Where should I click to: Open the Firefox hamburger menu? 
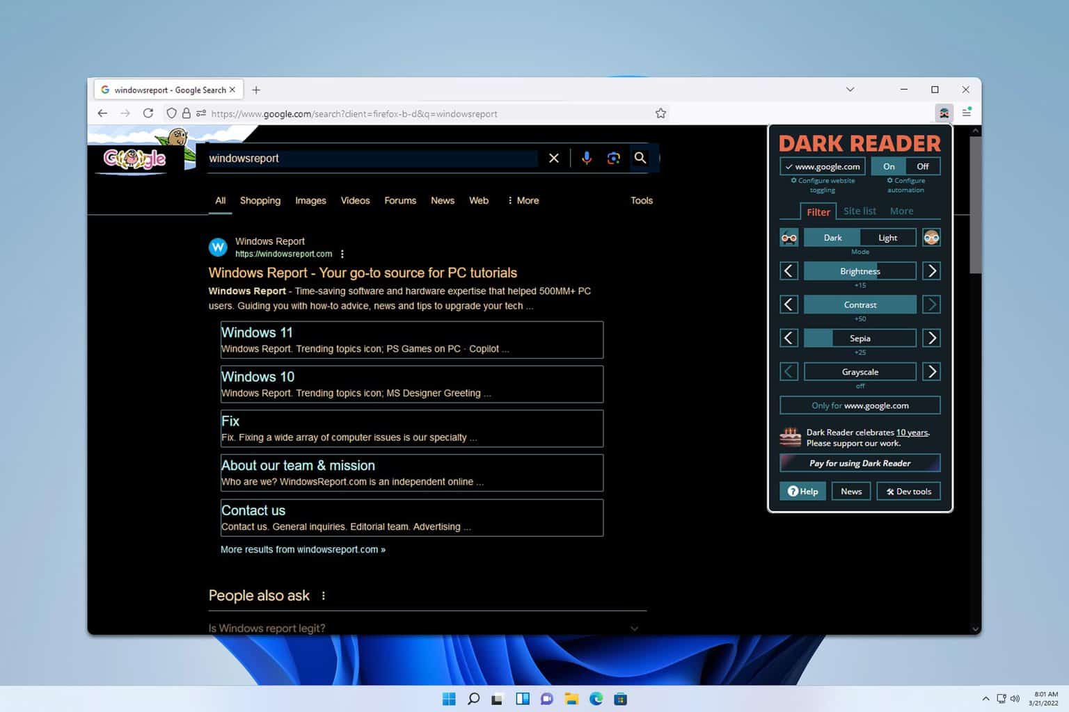coord(967,113)
